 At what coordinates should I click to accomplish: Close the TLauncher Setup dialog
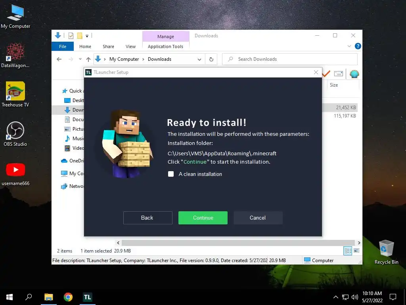click(316, 72)
